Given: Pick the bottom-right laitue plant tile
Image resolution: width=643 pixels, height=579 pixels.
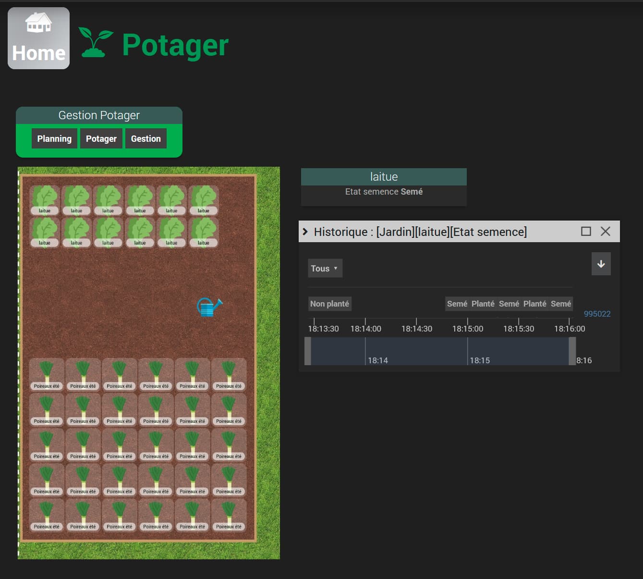Looking at the screenshot, I should point(204,232).
